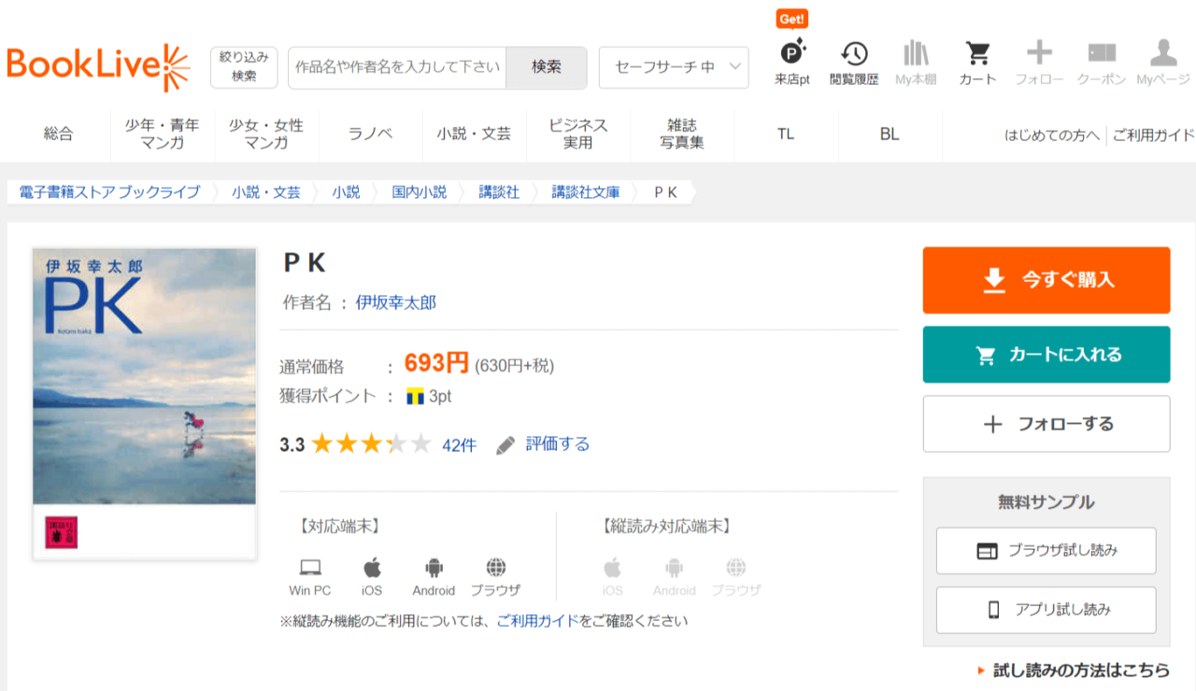Go to 小説 breadcrumb
This screenshot has width=1196, height=691.
pos(346,192)
